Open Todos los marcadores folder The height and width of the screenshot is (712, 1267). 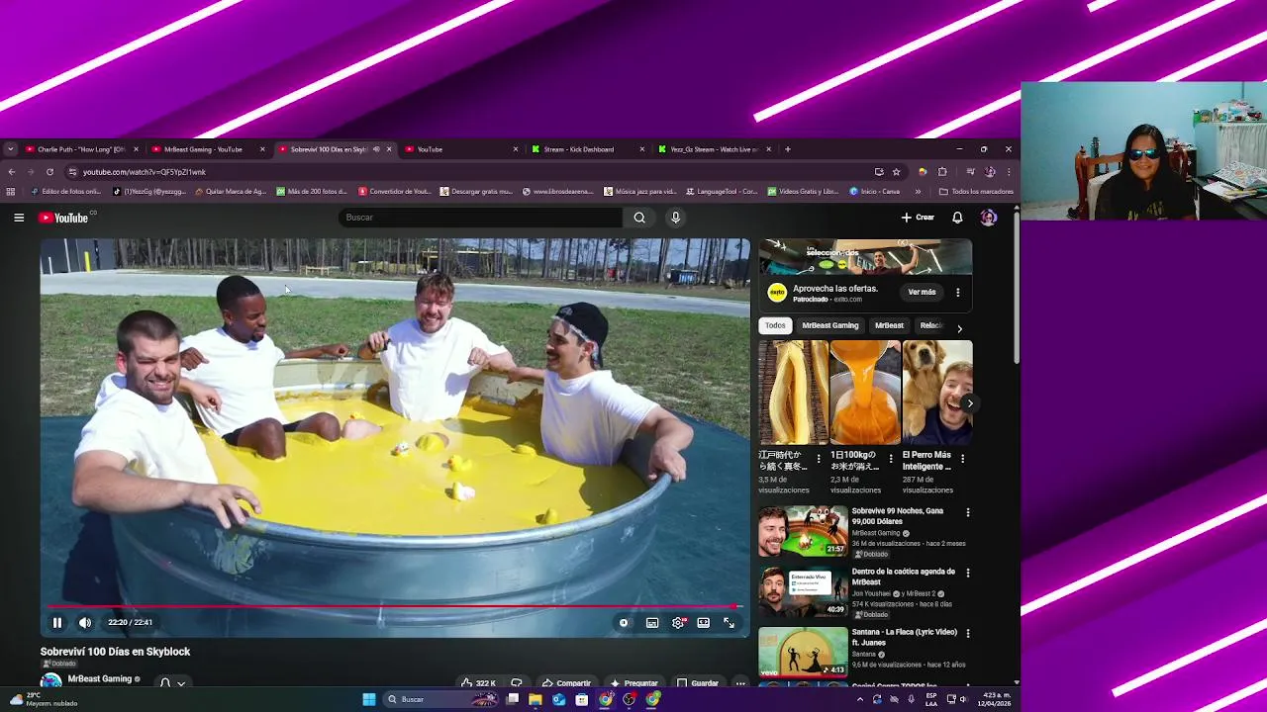point(976,191)
